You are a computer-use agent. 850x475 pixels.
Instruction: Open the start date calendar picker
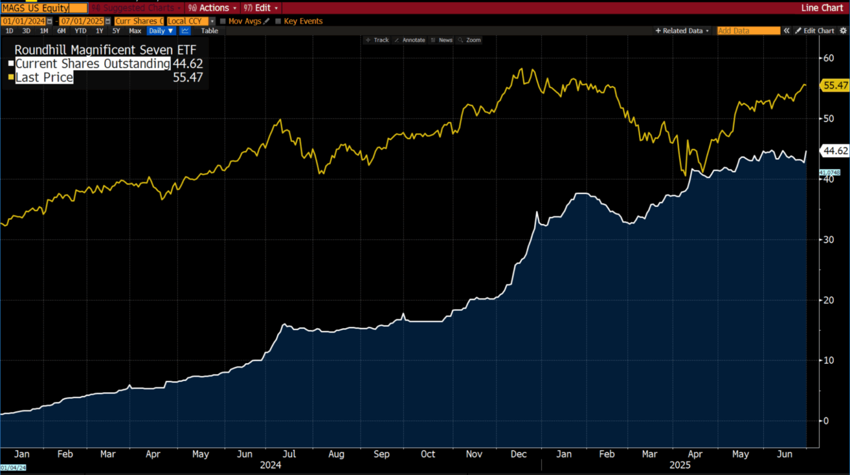[x=49, y=21]
